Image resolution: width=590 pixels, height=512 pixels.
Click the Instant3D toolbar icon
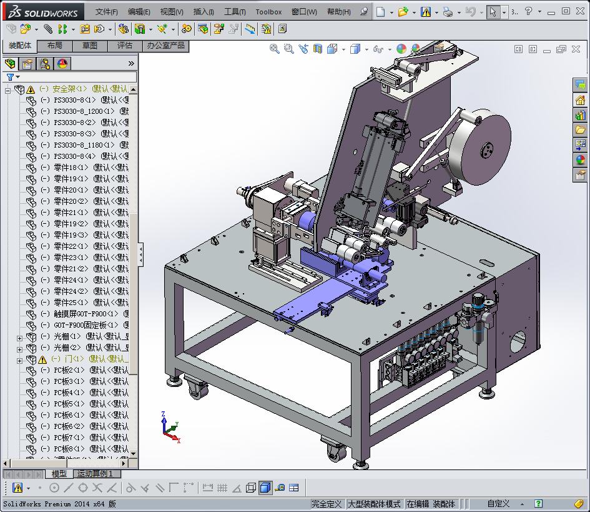tap(282, 29)
